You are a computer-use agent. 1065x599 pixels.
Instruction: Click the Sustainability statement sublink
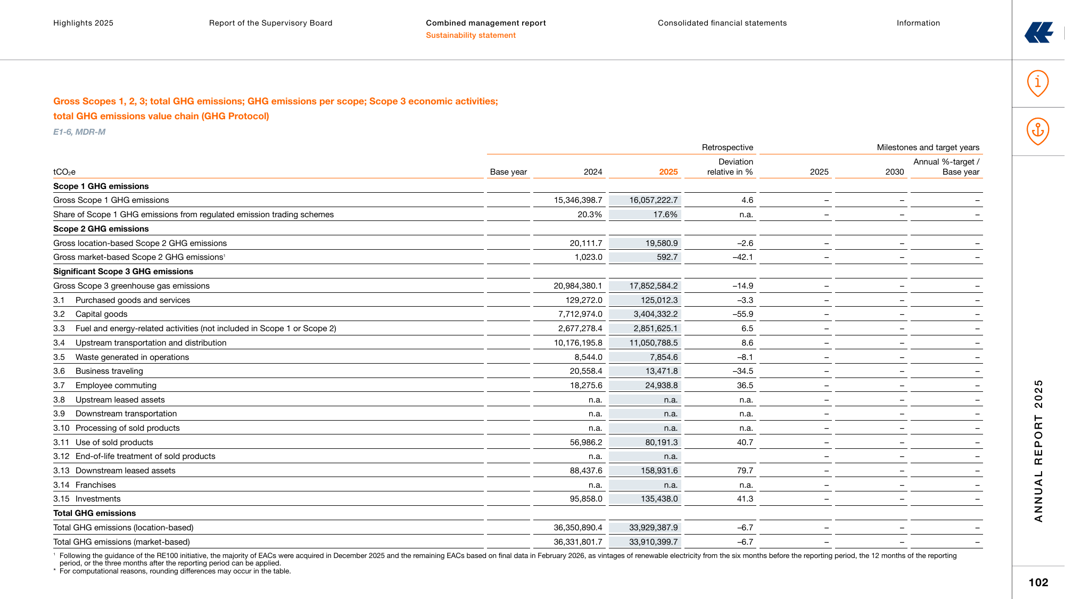coord(470,35)
